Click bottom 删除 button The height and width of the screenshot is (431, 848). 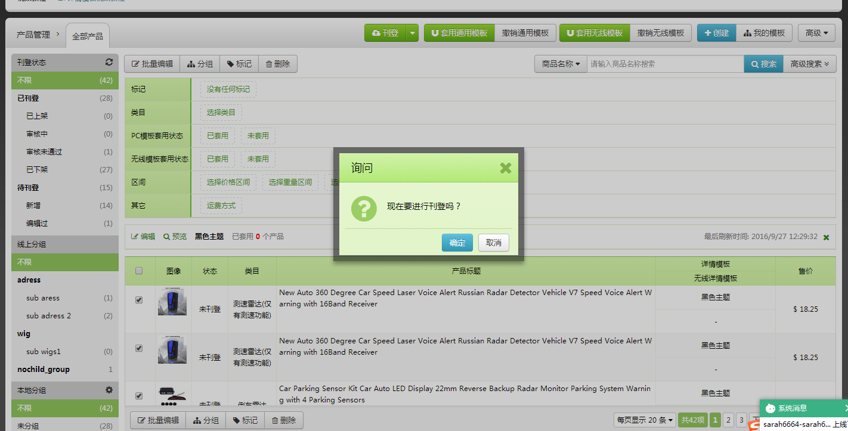tap(284, 420)
